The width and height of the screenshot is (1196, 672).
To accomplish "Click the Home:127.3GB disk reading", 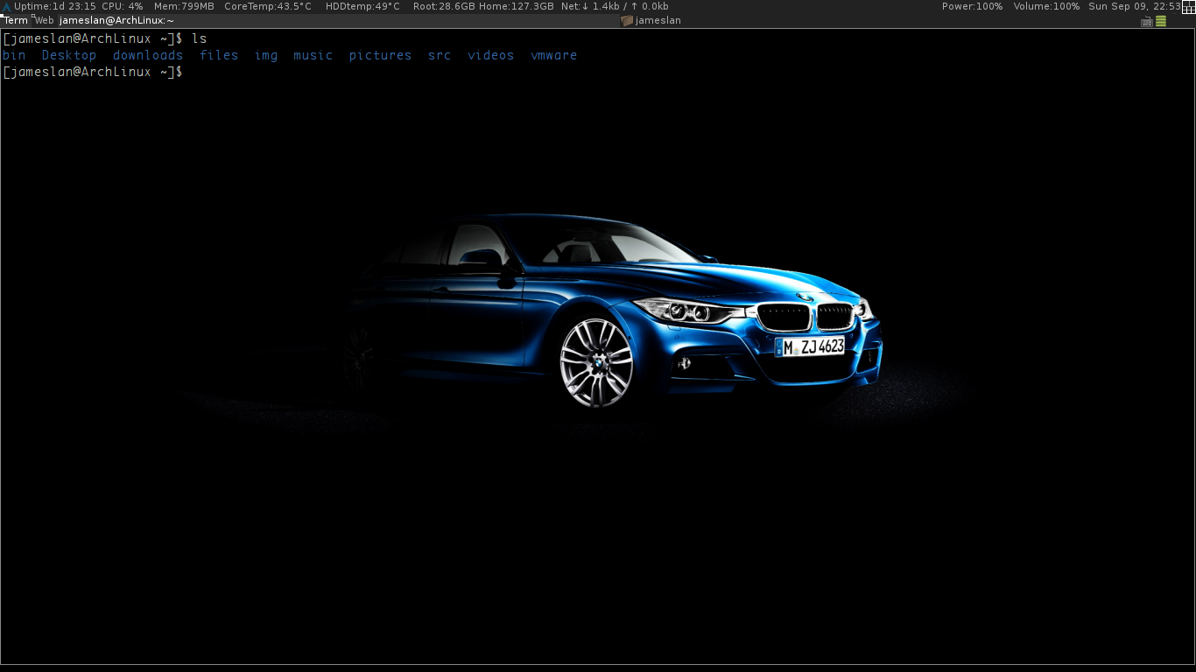I will pos(517,6).
